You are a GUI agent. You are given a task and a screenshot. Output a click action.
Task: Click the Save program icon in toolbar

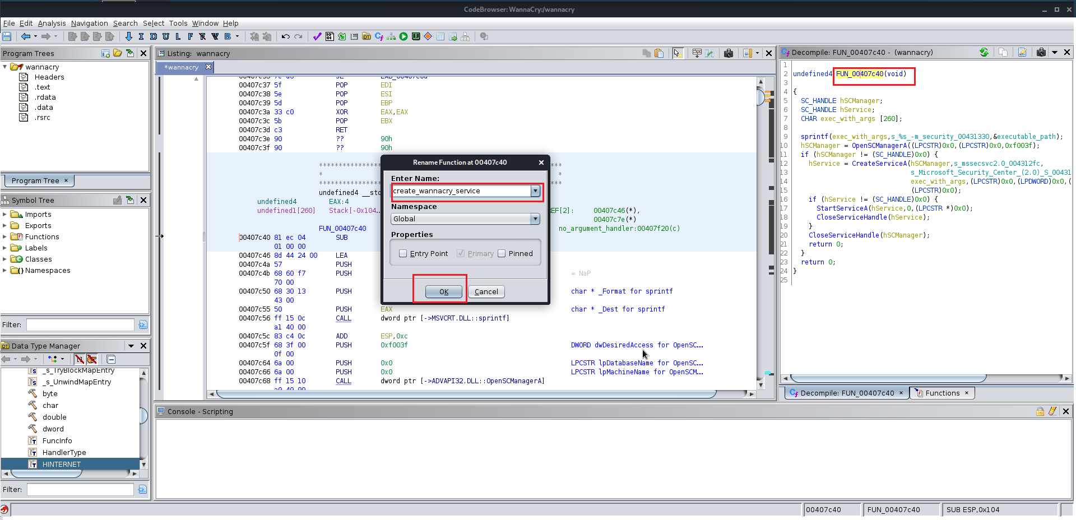(7, 36)
